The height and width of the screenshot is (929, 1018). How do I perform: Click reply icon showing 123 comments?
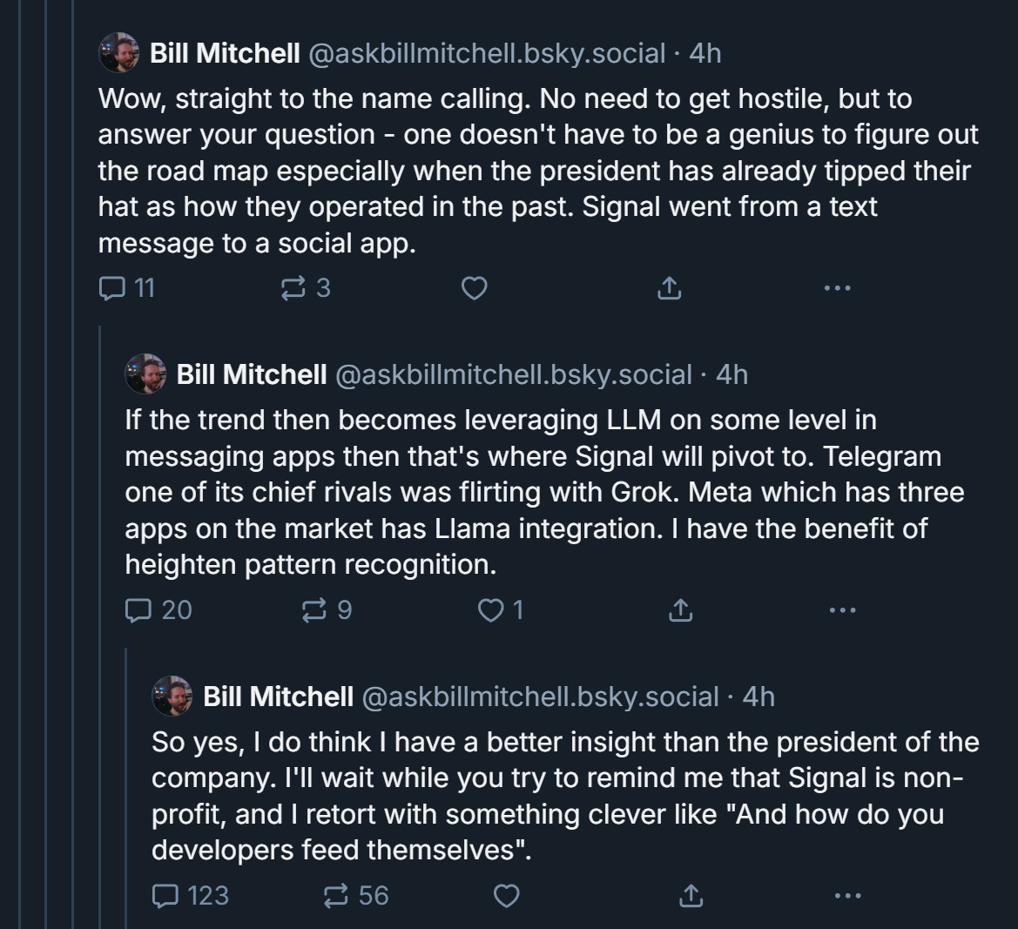(165, 896)
